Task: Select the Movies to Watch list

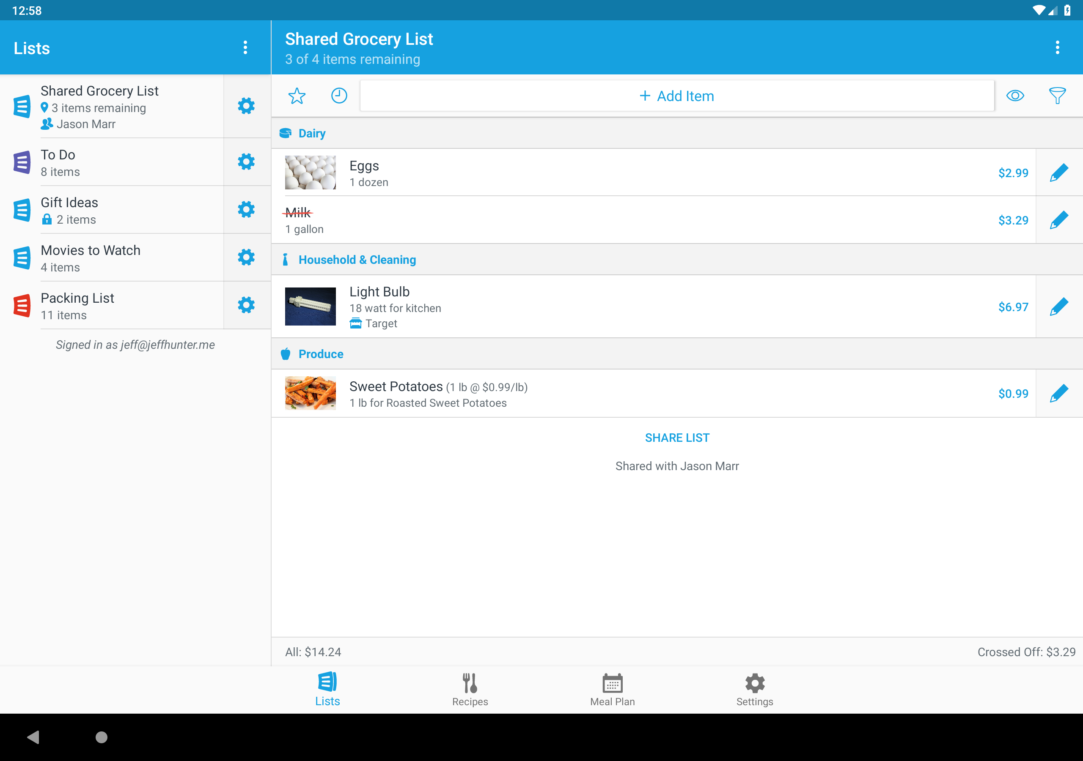Action: pos(112,258)
